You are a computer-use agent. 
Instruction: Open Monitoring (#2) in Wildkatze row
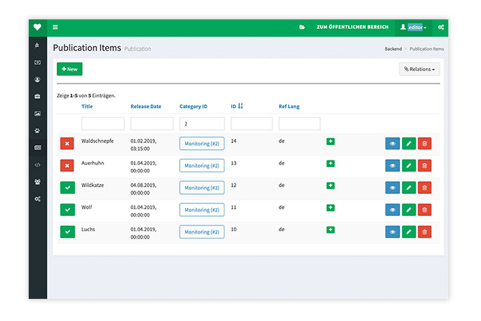(202, 188)
